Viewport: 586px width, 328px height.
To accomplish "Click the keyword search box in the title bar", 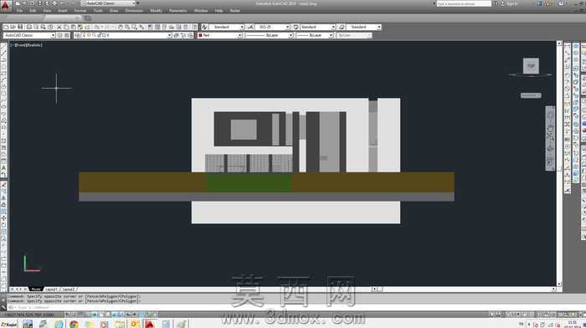I will 464,3.
